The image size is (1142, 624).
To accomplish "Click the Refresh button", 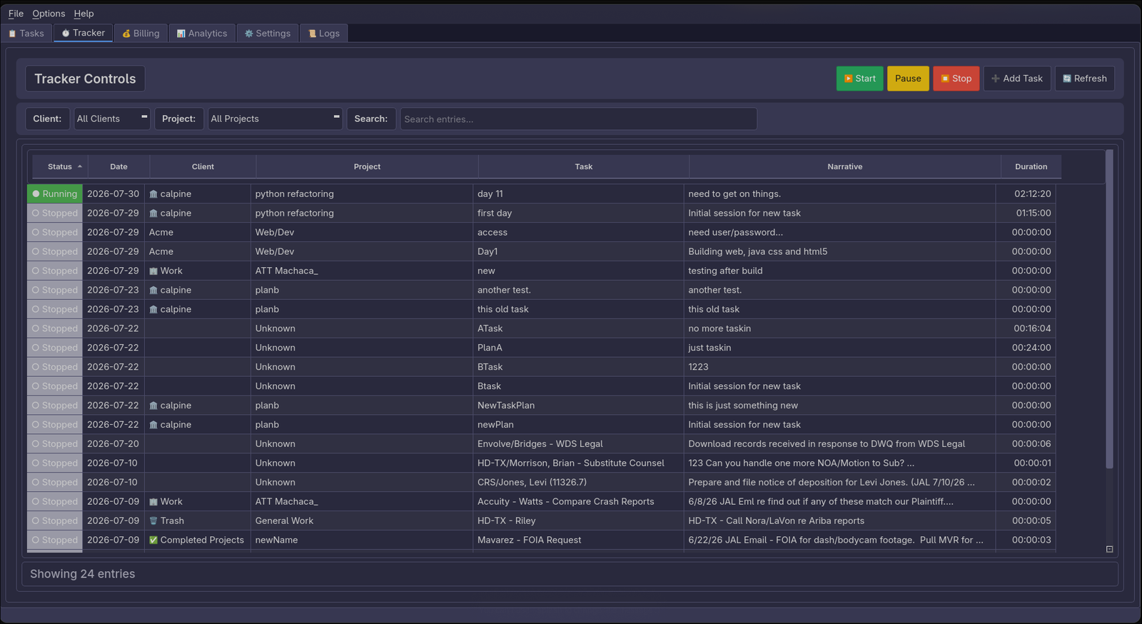I will (1084, 79).
